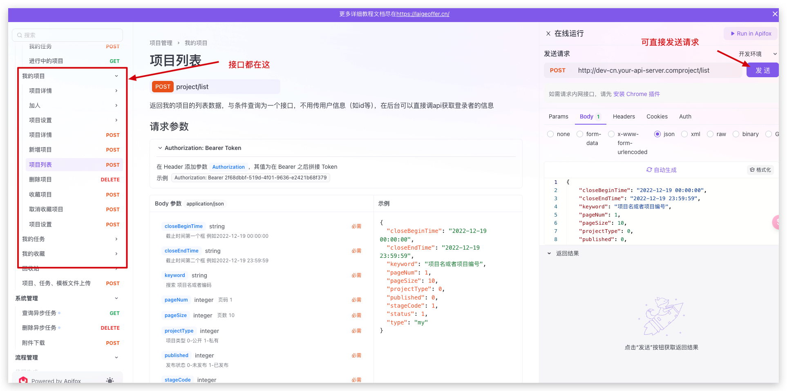Close the 在线运行 panel with its X icon
The image size is (787, 391).
(x=548, y=33)
